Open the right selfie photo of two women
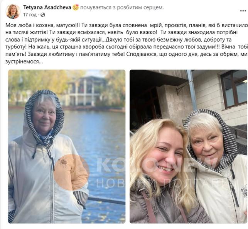The width and height of the screenshot is (248, 229). point(188,146)
